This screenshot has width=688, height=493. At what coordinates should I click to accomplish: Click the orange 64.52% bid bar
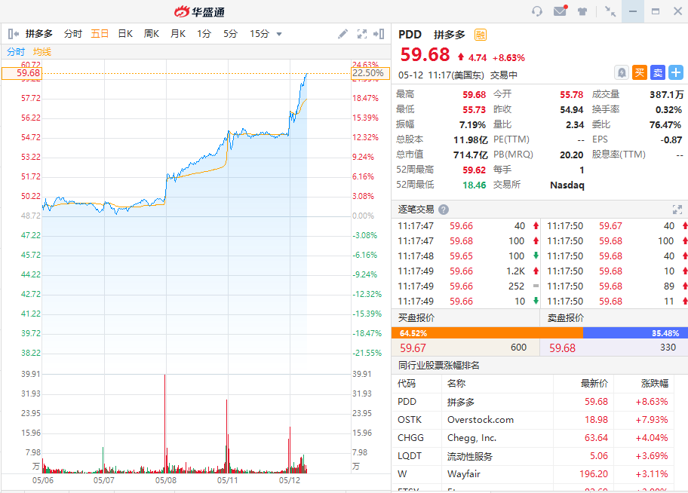tap(487, 333)
